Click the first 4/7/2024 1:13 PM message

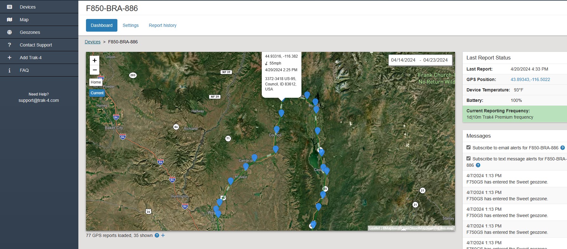pyautogui.click(x=515, y=179)
